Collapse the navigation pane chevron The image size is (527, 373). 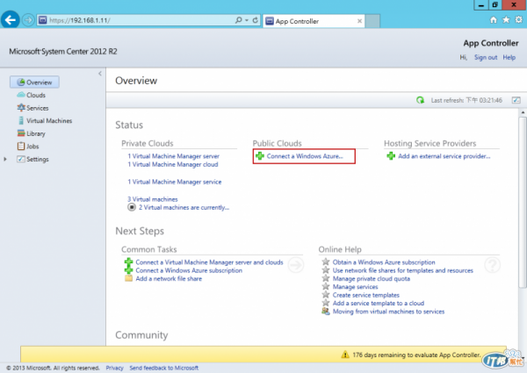click(x=100, y=73)
